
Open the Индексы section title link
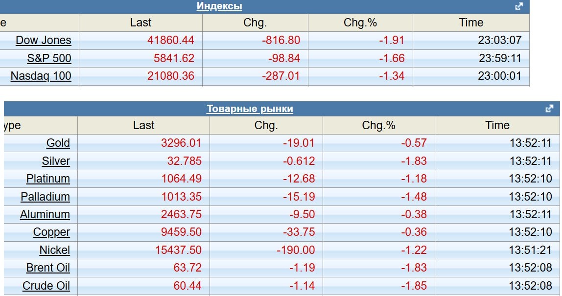pyautogui.click(x=219, y=6)
